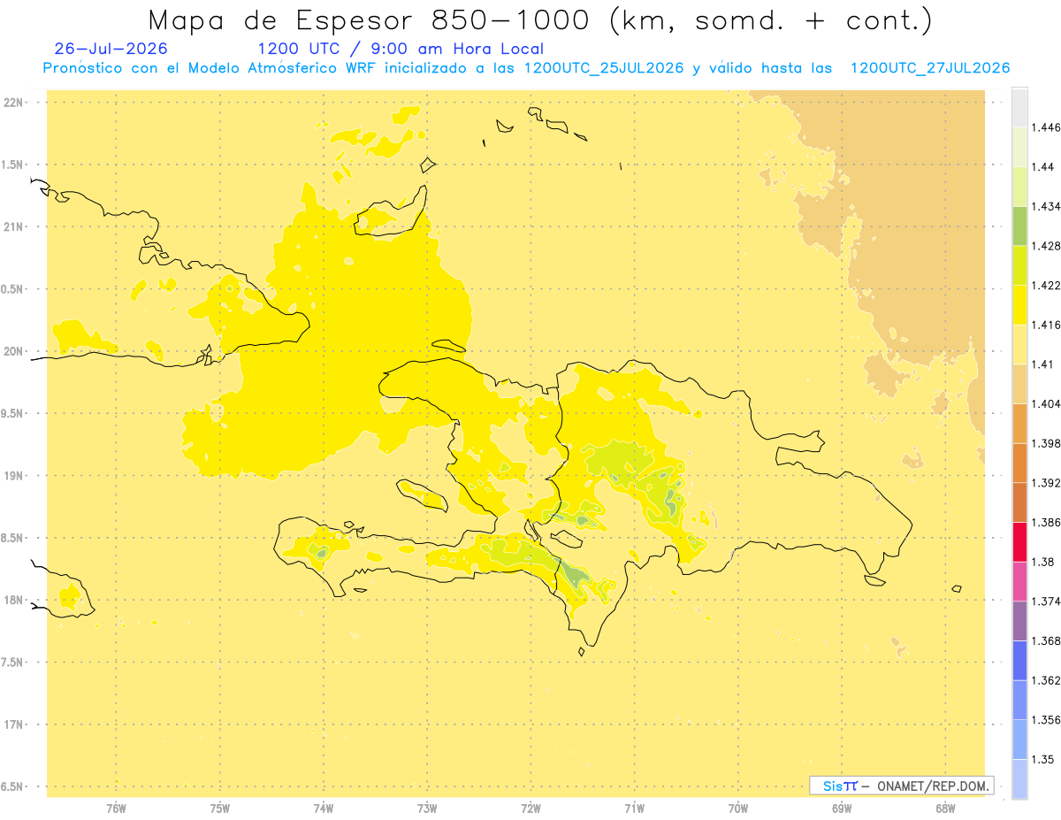Click the 19N latitude label
The width and height of the screenshot is (1061, 820).
12,476
